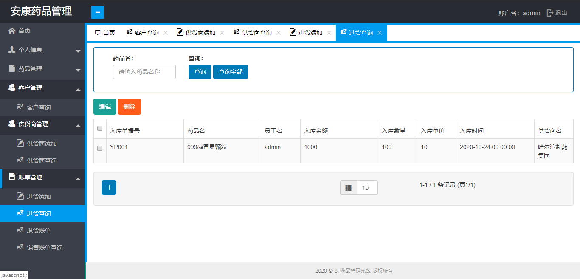Image resolution: width=580 pixels, height=279 pixels.
Task: Collapse the 账单管理 menu arrow
Action: pos(78,178)
